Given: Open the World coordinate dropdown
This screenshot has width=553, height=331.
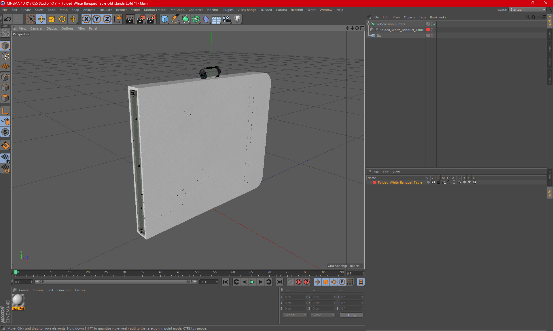Looking at the screenshot, I should pyautogui.click(x=295, y=315).
